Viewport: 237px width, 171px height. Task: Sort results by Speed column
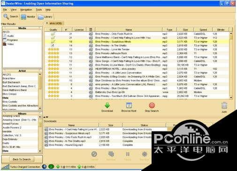point(203,30)
